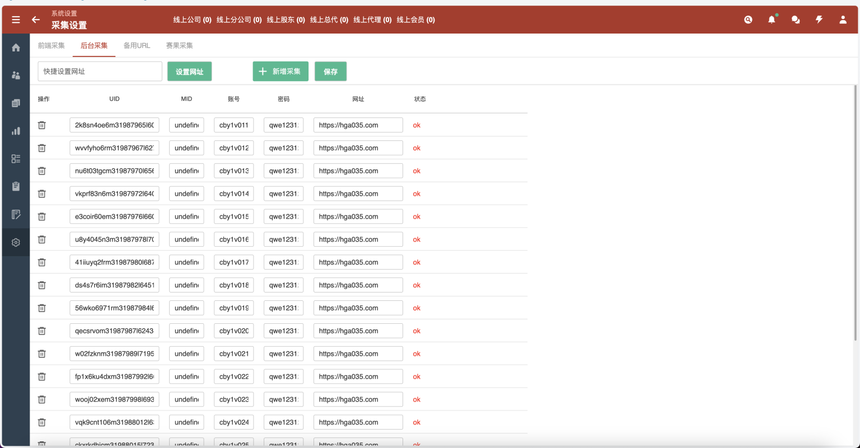The height and width of the screenshot is (448, 860).
Task: Click the lightning bolt icon
Action: pos(819,20)
